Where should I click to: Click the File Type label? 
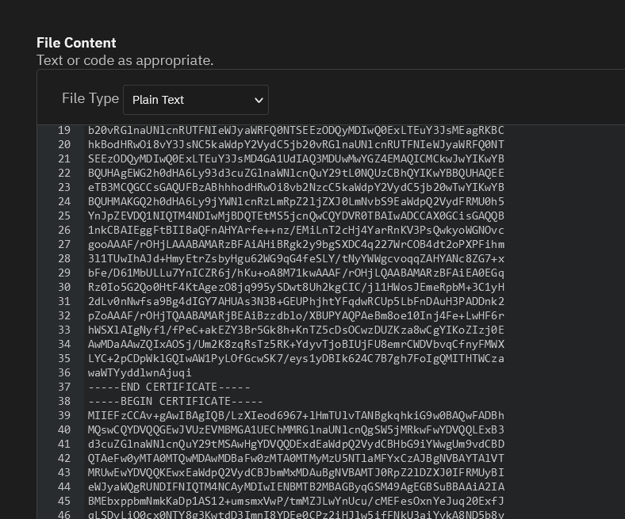coord(90,98)
